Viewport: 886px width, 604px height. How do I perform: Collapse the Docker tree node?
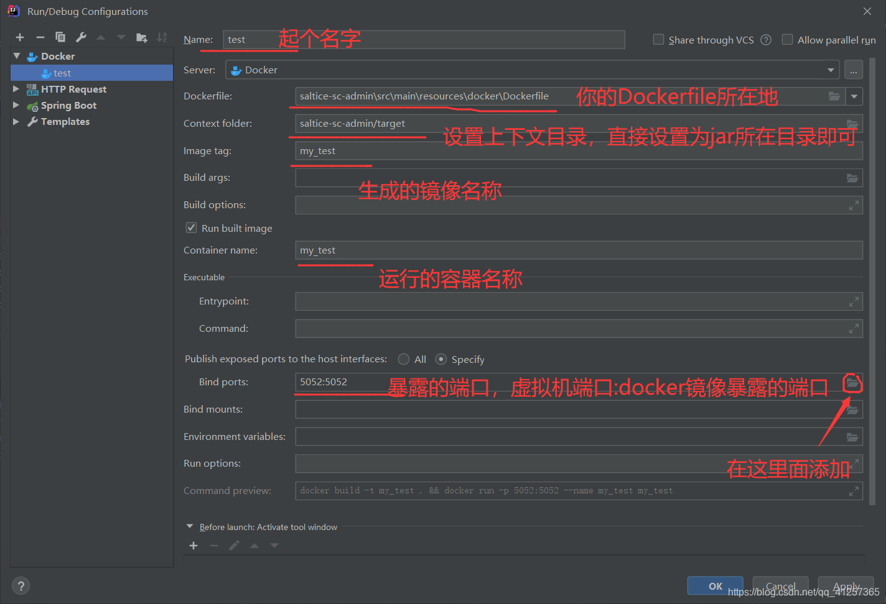[17, 56]
